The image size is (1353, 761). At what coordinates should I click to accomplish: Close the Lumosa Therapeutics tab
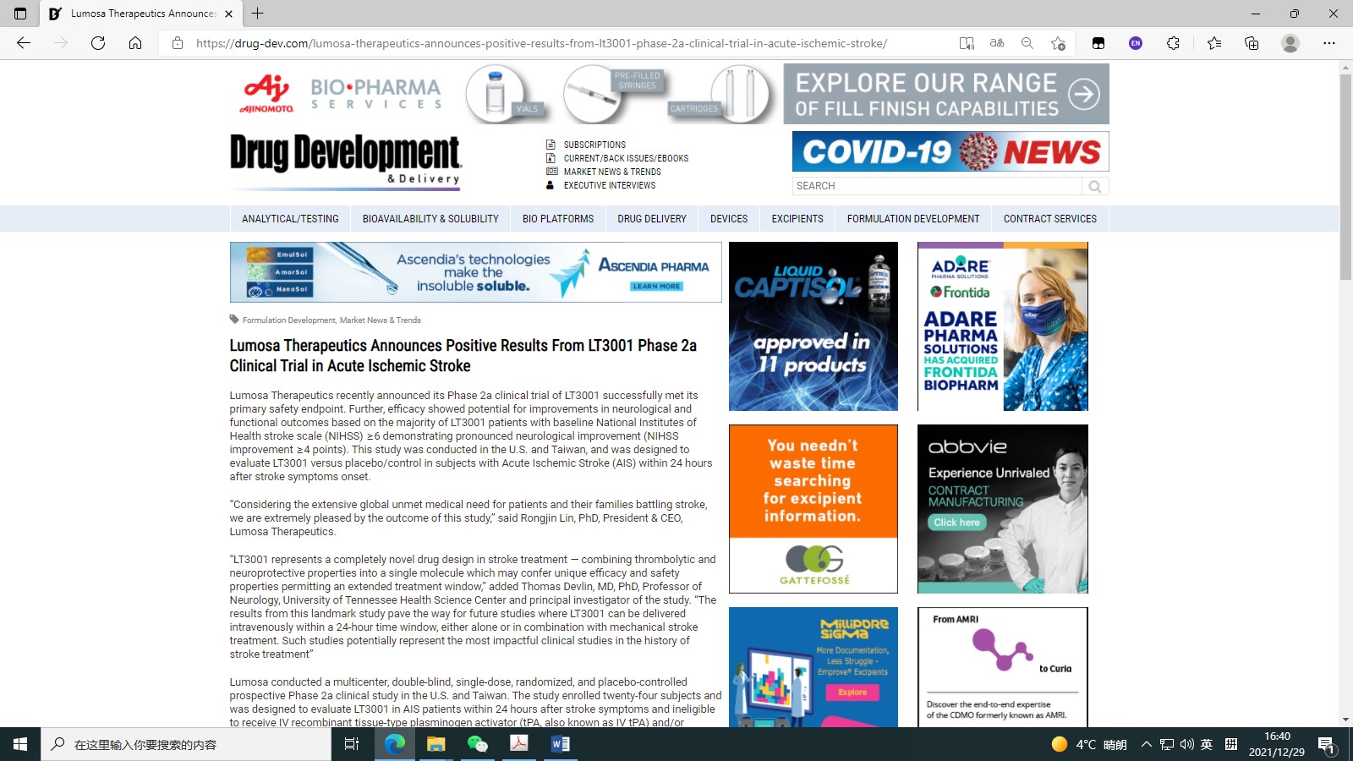tap(228, 14)
